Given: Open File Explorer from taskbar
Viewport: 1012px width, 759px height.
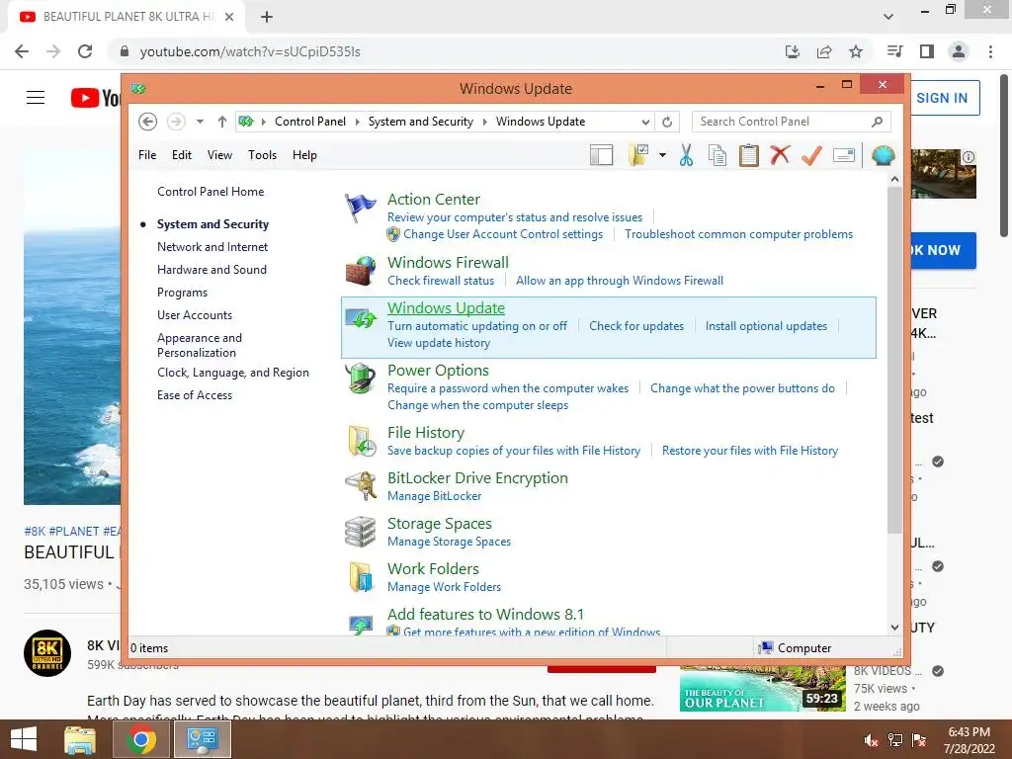Looking at the screenshot, I should [80, 739].
